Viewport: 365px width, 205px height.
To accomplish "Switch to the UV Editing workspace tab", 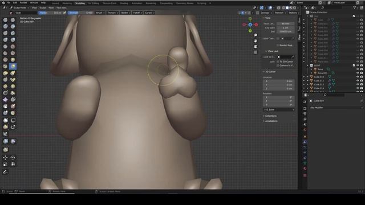I will (94, 3).
